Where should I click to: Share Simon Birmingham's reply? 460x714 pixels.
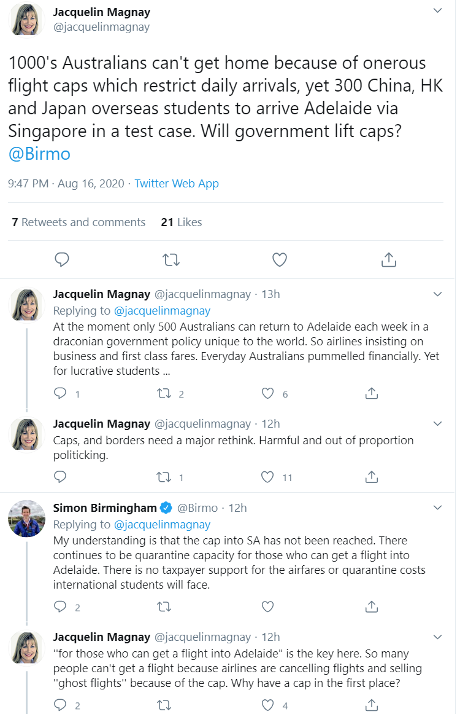click(x=371, y=607)
